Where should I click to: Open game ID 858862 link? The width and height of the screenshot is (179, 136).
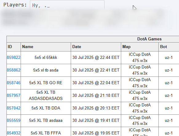click(14, 70)
